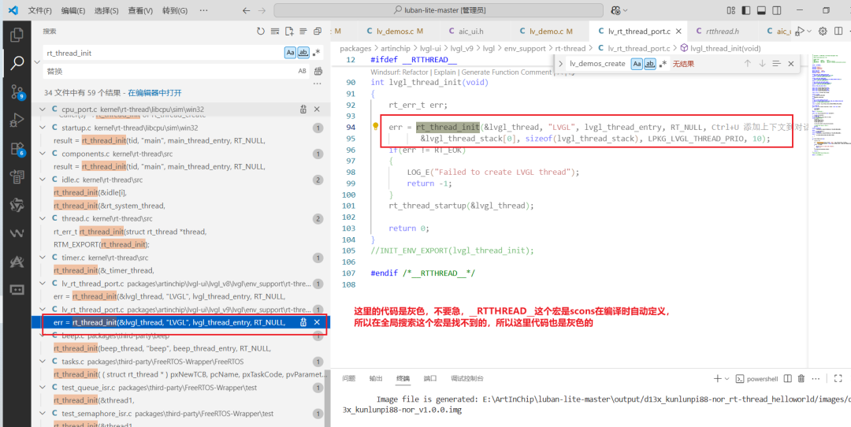Screen dimensions: 851x427
Task: Toggle match case in editor find widget
Action: coord(636,64)
